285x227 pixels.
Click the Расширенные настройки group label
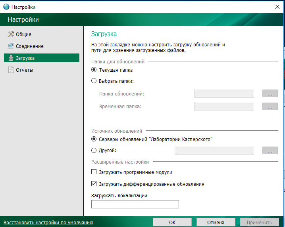(x=120, y=162)
